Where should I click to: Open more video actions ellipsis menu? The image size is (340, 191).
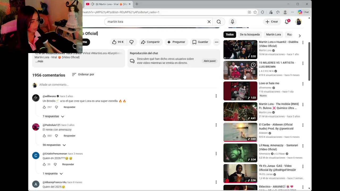point(216,42)
